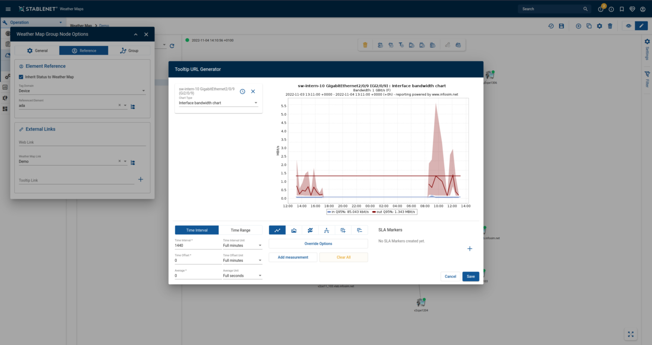This screenshot has height=345, width=652.
Task: Select the area chart style icon
Action: tap(293, 230)
